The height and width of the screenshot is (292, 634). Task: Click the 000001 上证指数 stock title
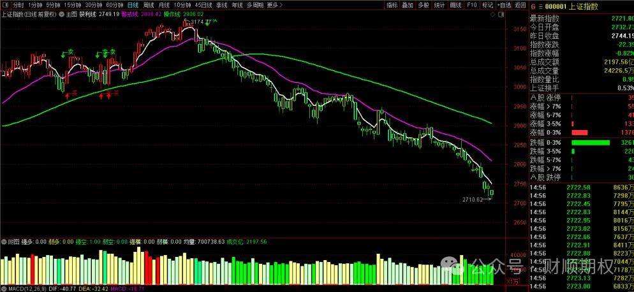coord(571,6)
